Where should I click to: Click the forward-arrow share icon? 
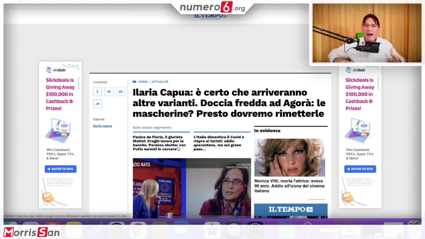pos(97,104)
